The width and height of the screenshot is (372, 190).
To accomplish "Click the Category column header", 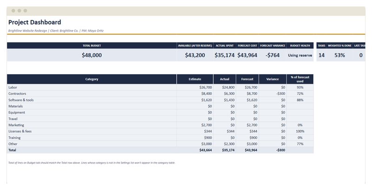I will point(92,79).
